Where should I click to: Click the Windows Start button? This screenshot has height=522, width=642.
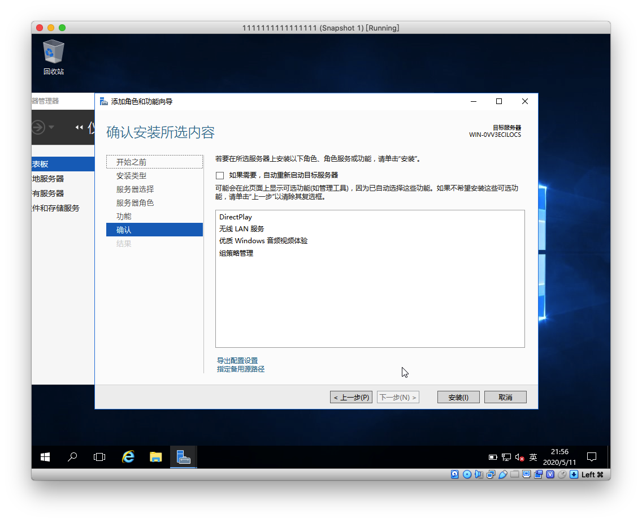[45, 457]
